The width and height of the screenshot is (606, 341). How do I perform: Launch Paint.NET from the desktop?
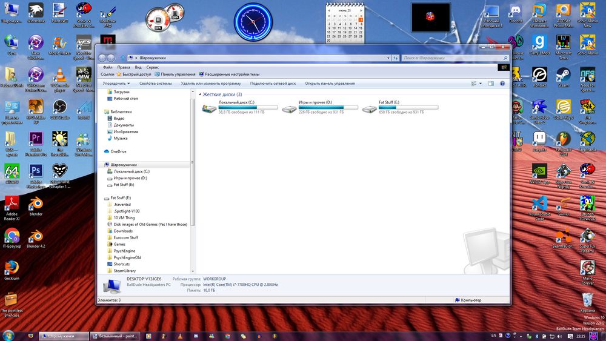coord(59,13)
